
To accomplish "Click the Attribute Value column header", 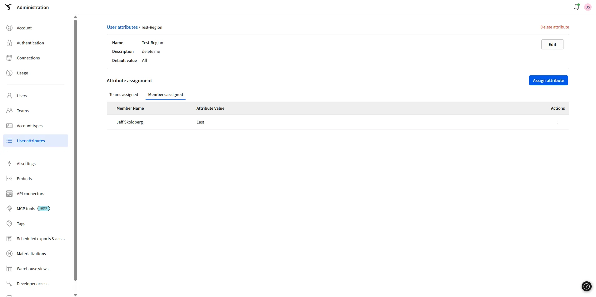I will coord(210,108).
